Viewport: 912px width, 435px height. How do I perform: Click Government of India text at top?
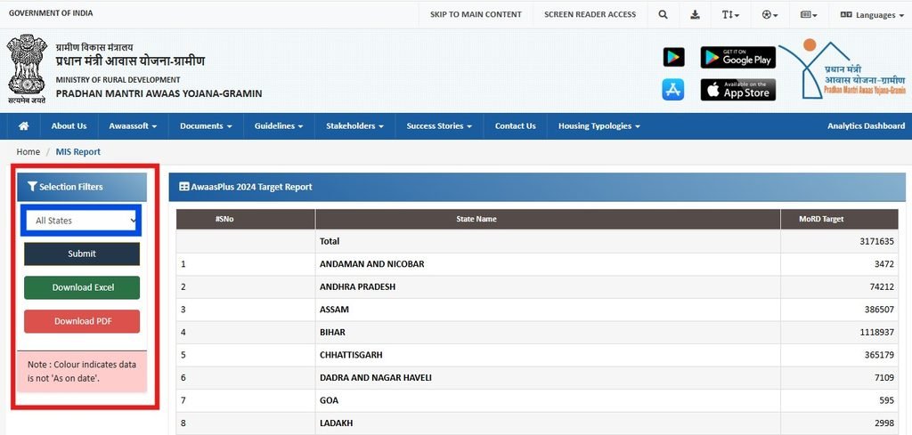click(51, 12)
